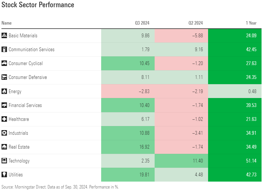Click the Basic Materials sector icon
The width and height of the screenshot is (263, 192).
point(4,36)
